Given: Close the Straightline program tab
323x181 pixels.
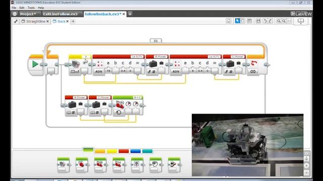Looking at the screenshot, I should pyautogui.click(x=47, y=21).
